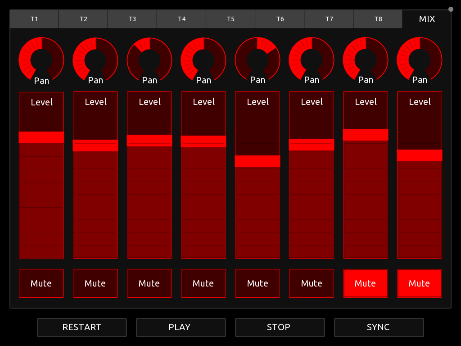Image resolution: width=461 pixels, height=346 pixels.
Task: Toggle Mute on the fourth channel
Action: point(203,283)
